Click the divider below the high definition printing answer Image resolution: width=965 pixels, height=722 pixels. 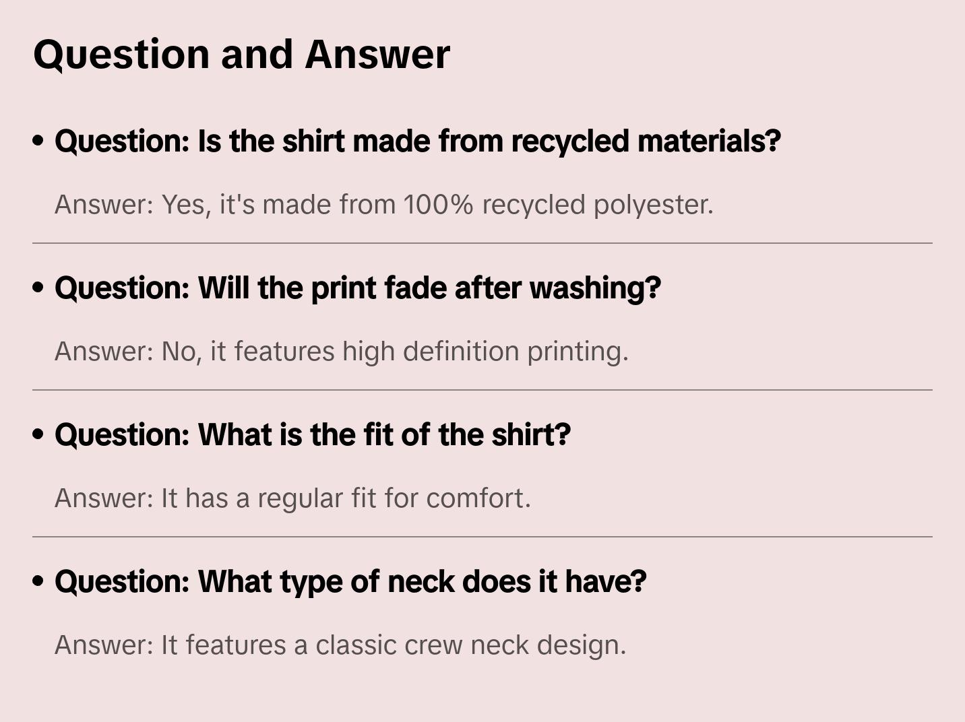click(x=482, y=390)
